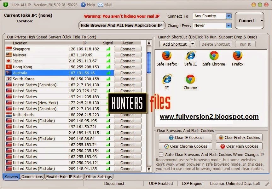Connect to the Malaysia server

pos(128,55)
